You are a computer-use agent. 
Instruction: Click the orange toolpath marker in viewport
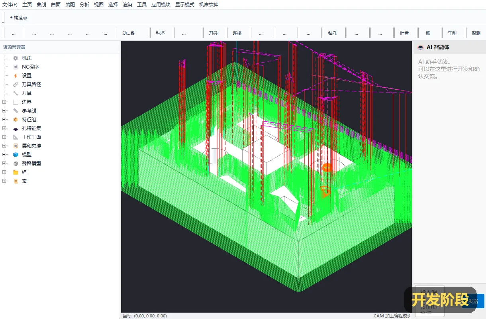(327, 167)
